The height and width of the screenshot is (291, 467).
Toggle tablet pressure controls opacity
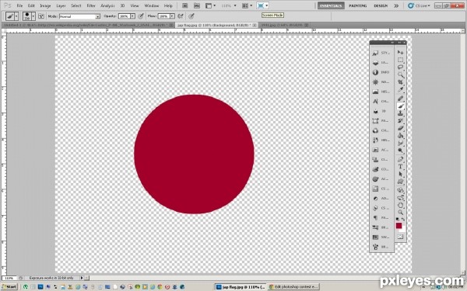(141, 16)
